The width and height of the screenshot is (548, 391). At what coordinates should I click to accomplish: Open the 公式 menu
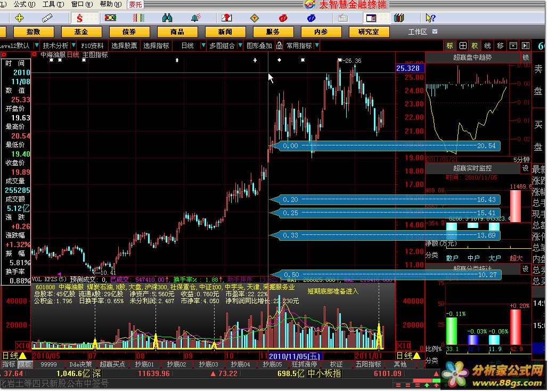(x=24, y=4)
